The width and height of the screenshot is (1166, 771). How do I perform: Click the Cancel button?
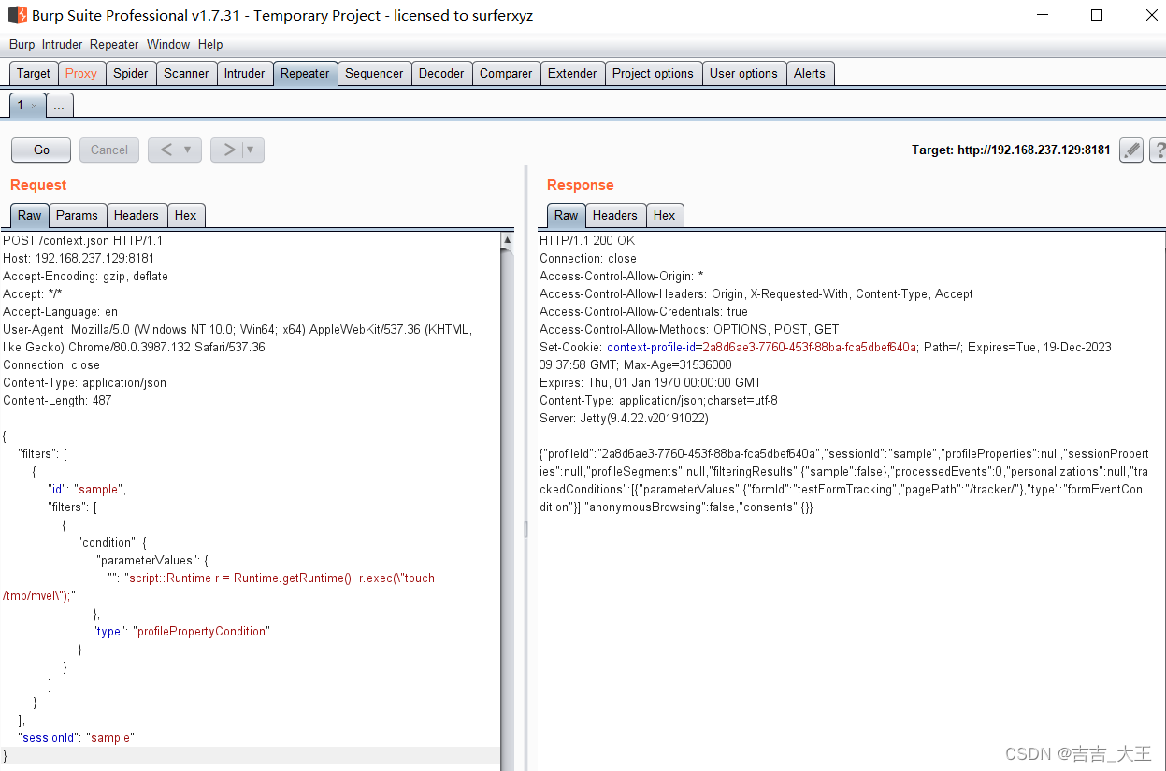click(109, 150)
